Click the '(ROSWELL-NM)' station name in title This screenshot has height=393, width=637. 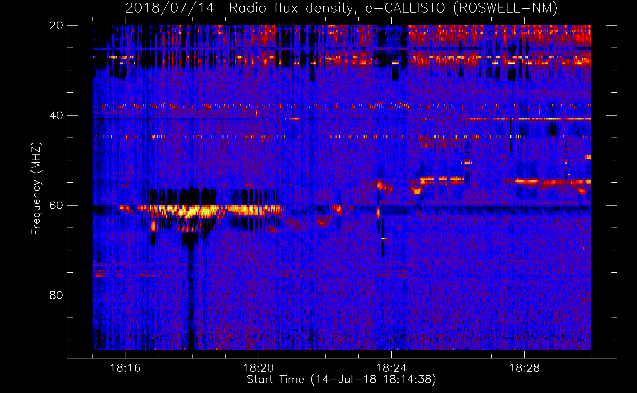tap(506, 8)
